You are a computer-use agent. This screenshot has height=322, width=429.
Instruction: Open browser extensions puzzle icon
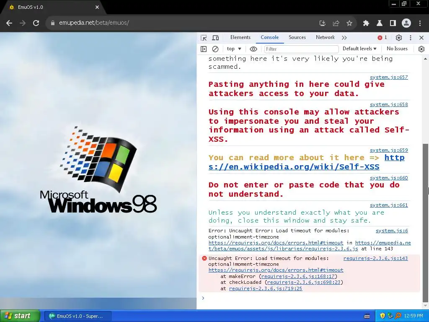(366, 23)
